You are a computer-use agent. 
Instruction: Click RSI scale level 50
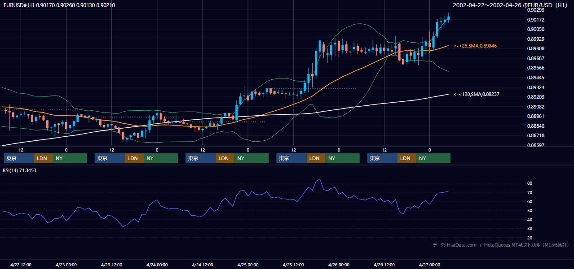point(530,210)
